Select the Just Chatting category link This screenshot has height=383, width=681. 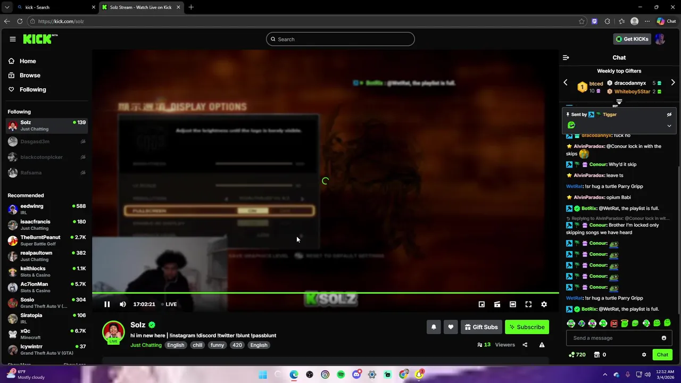pos(146,345)
